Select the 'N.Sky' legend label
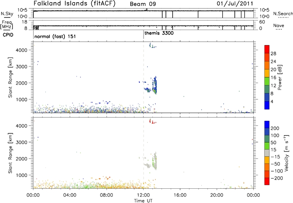The image size is (293, 203). pyautogui.click(x=7, y=14)
